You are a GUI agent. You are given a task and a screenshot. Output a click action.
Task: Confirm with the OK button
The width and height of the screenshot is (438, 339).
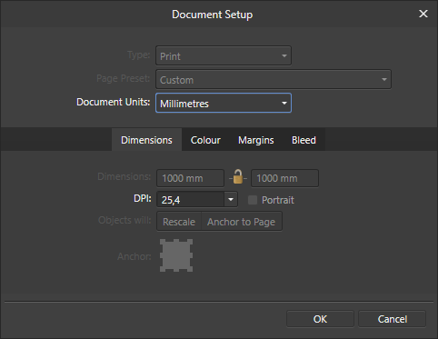click(x=320, y=319)
